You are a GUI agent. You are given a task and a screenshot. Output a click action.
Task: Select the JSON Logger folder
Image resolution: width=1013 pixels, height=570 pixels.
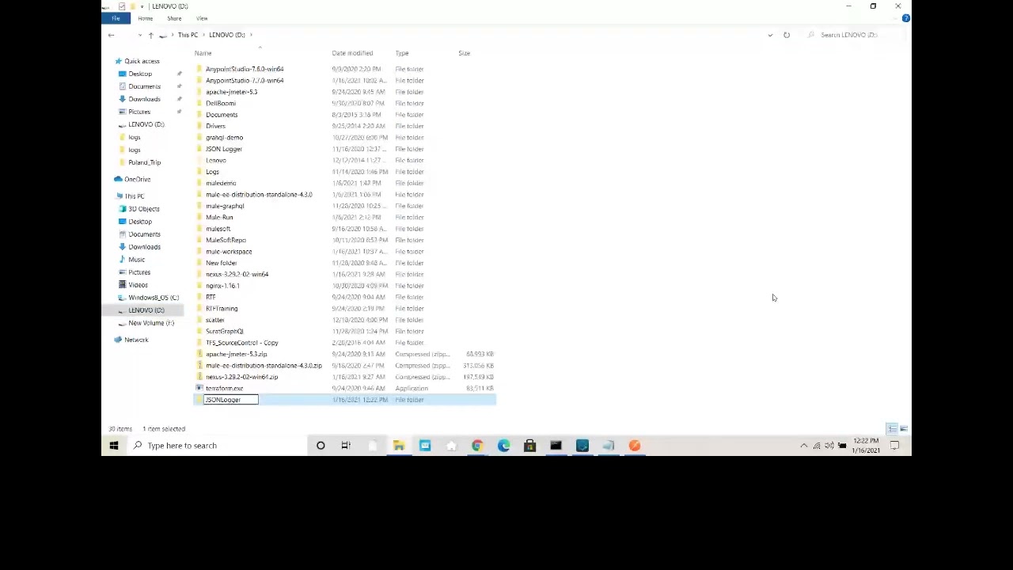[224, 149]
